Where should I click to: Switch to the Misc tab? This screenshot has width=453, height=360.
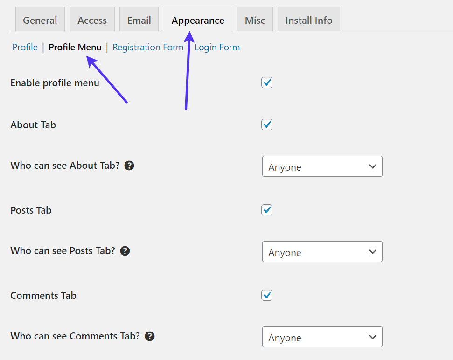tap(255, 20)
